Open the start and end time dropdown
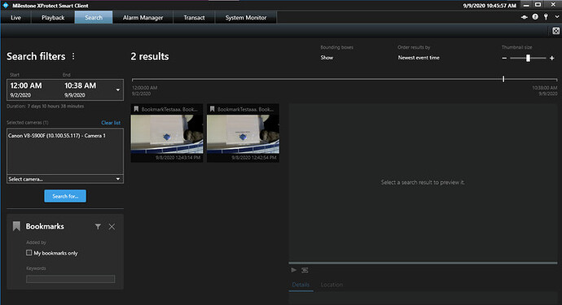Image resolution: width=562 pixels, height=305 pixels. [118, 89]
